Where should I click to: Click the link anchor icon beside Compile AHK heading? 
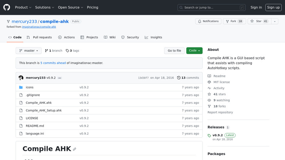click(x=75, y=149)
